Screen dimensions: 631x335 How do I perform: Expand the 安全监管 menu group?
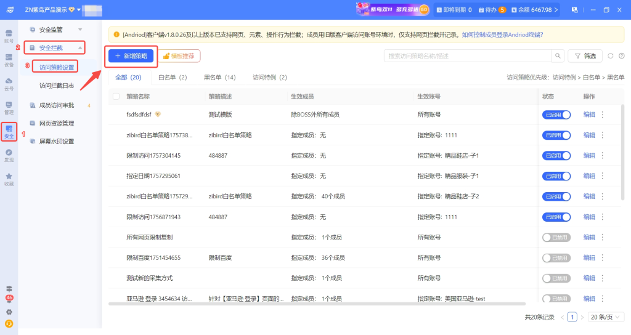point(79,30)
